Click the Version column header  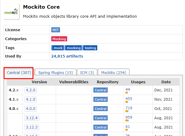(39, 82)
